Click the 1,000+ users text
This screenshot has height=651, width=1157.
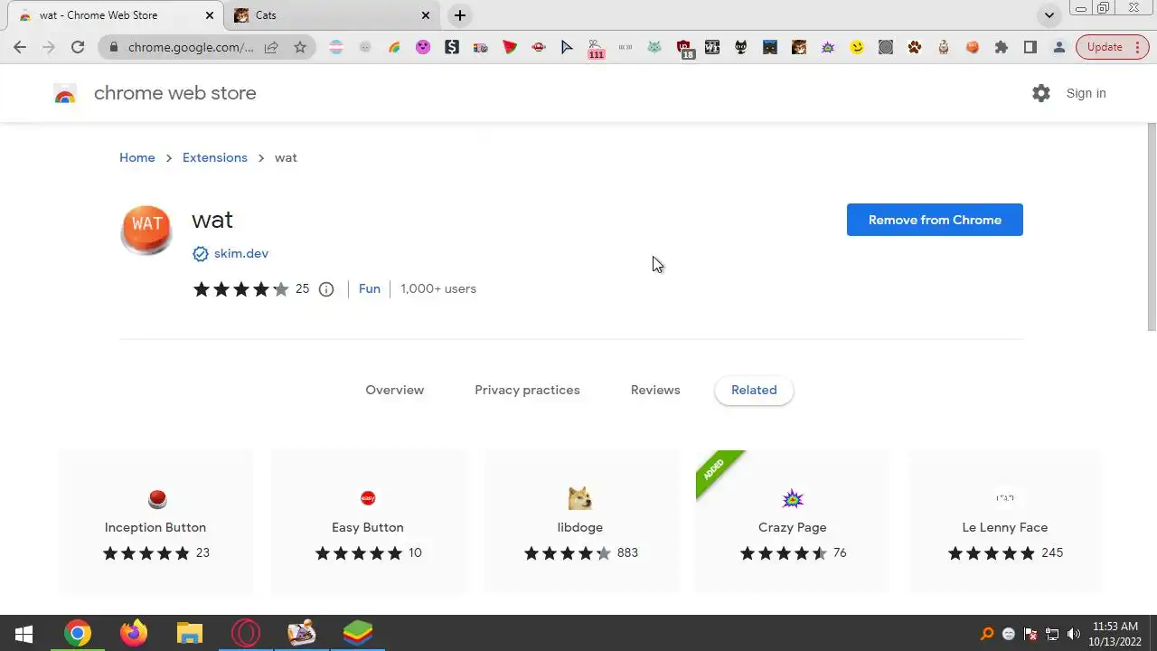point(438,289)
